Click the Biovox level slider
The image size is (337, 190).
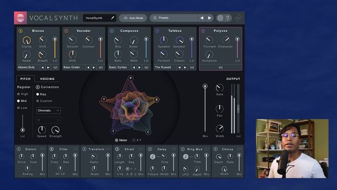tap(55, 49)
